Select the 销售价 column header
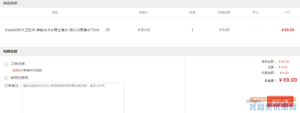 click(143, 12)
